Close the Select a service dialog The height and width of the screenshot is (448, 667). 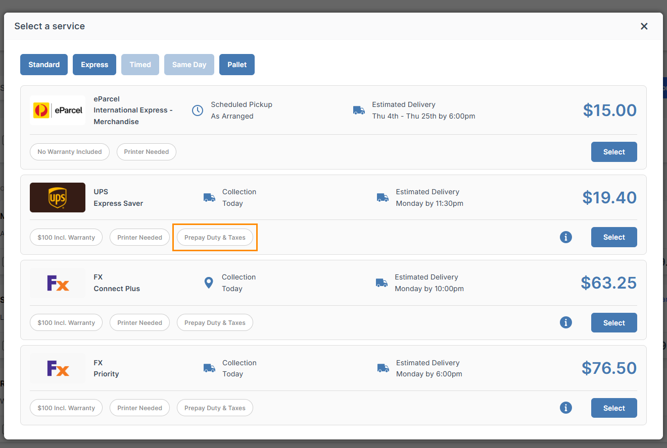tap(644, 26)
